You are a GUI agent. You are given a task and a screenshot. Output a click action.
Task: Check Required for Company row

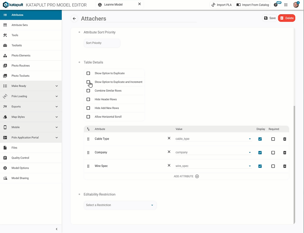(x=273, y=153)
